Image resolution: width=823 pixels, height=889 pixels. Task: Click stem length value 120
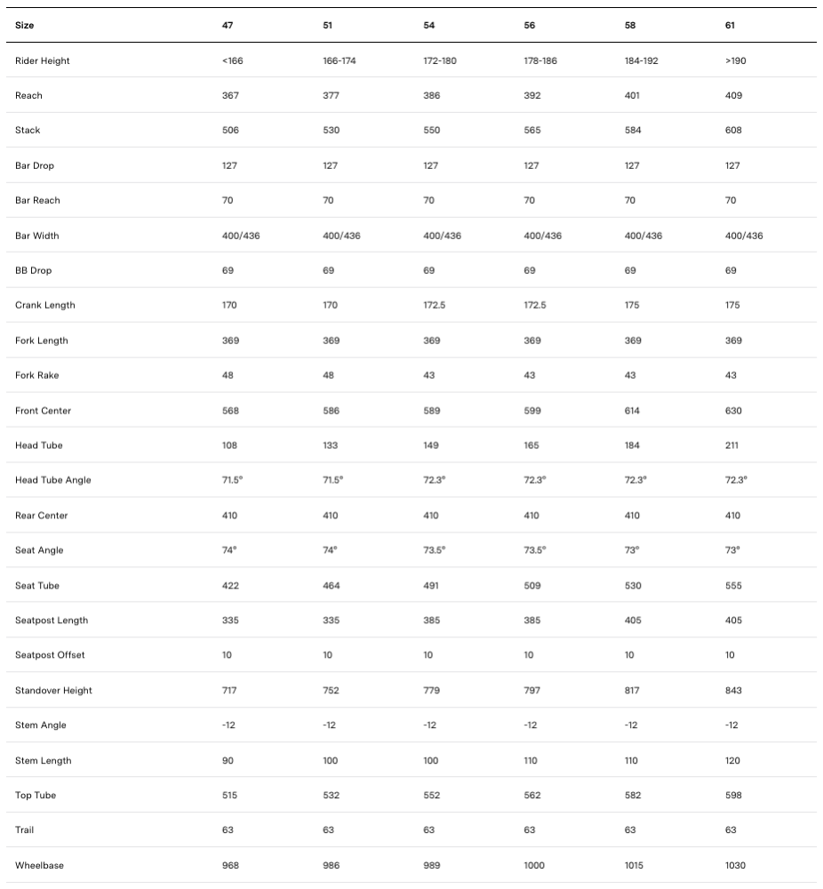733,760
